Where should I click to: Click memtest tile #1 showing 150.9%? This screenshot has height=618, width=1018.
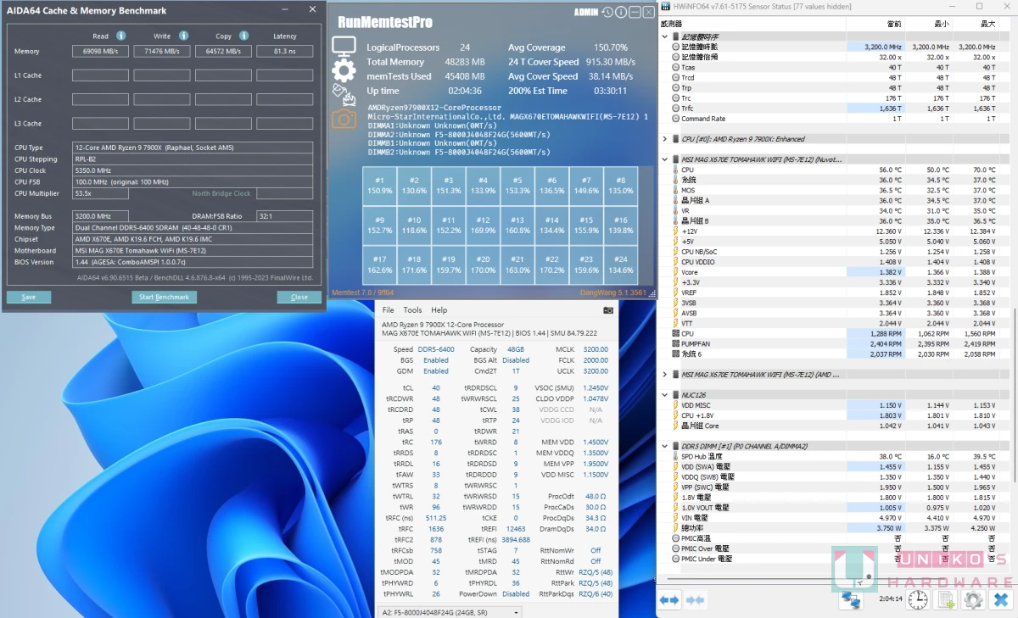pos(379,186)
